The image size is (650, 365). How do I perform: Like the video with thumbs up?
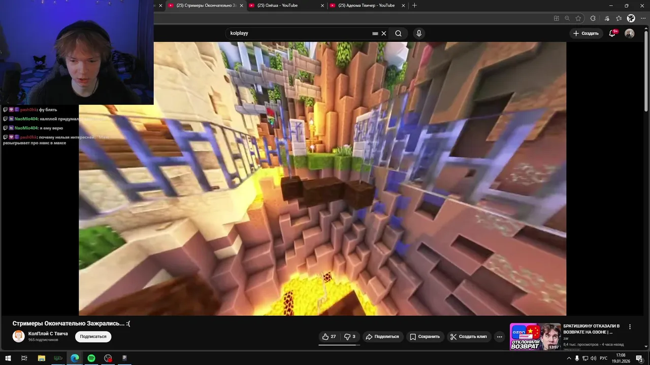[x=329, y=337]
